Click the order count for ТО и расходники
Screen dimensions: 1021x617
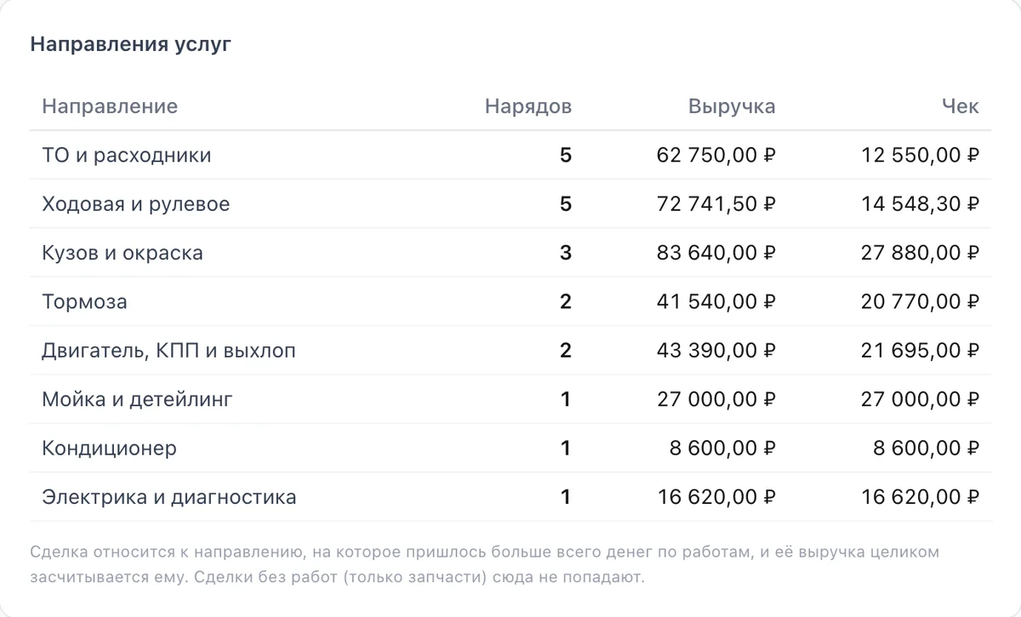(x=566, y=156)
